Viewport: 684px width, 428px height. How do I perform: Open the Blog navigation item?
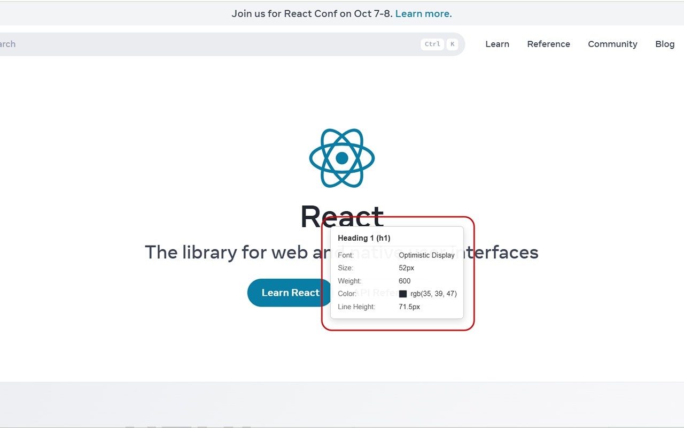[x=665, y=44]
